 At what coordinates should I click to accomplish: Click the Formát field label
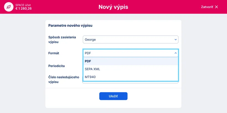tap(54, 53)
